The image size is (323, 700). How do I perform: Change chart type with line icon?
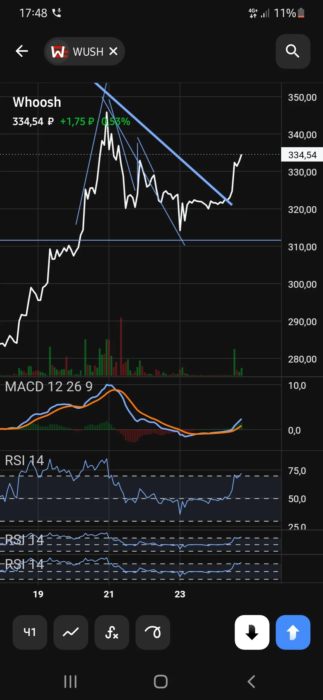[71, 632]
